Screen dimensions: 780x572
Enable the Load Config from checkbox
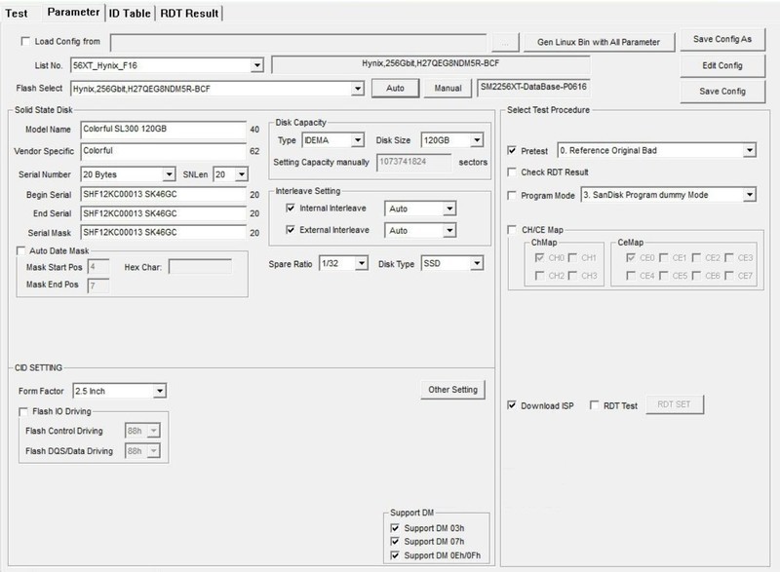point(26,42)
